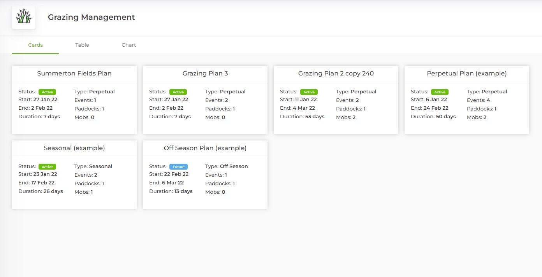Click the grass logo icon

(24, 17)
